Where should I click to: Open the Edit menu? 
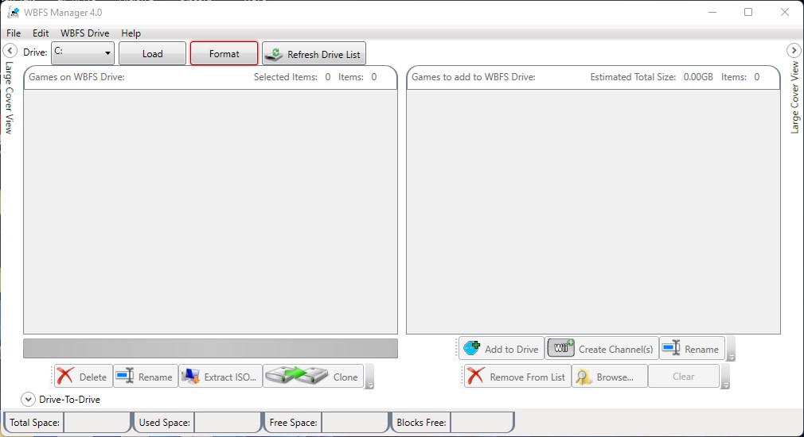[x=41, y=33]
